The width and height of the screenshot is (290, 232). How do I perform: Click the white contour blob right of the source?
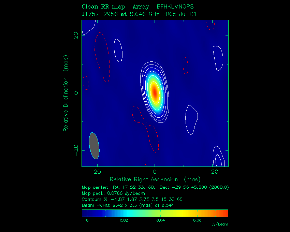pyautogui.click(x=192, y=120)
